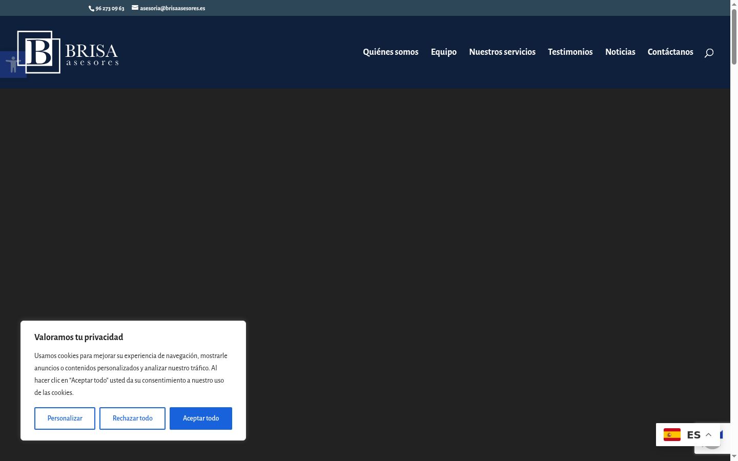This screenshot has width=738, height=461.
Task: Click the asesoria@brisaasesores.es email link
Action: coord(172,8)
